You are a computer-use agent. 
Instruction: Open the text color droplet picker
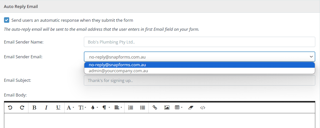[94, 107]
